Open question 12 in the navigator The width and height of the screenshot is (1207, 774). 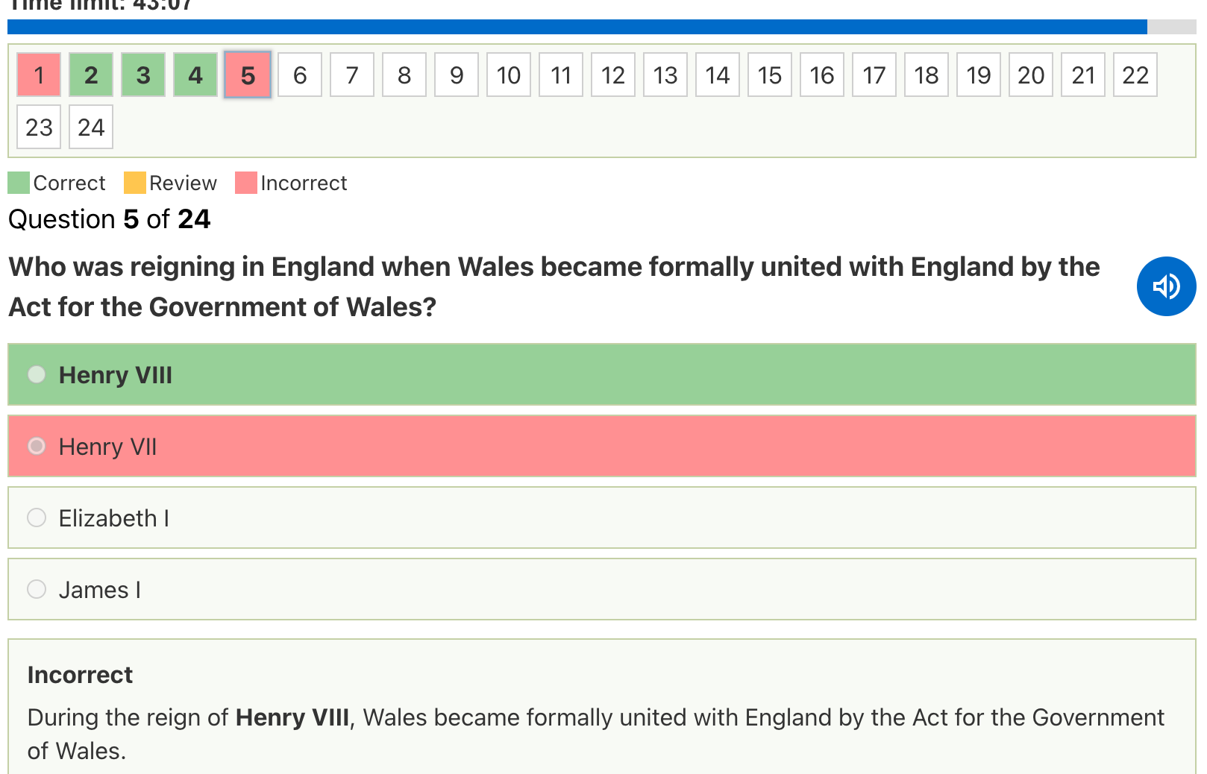(613, 75)
